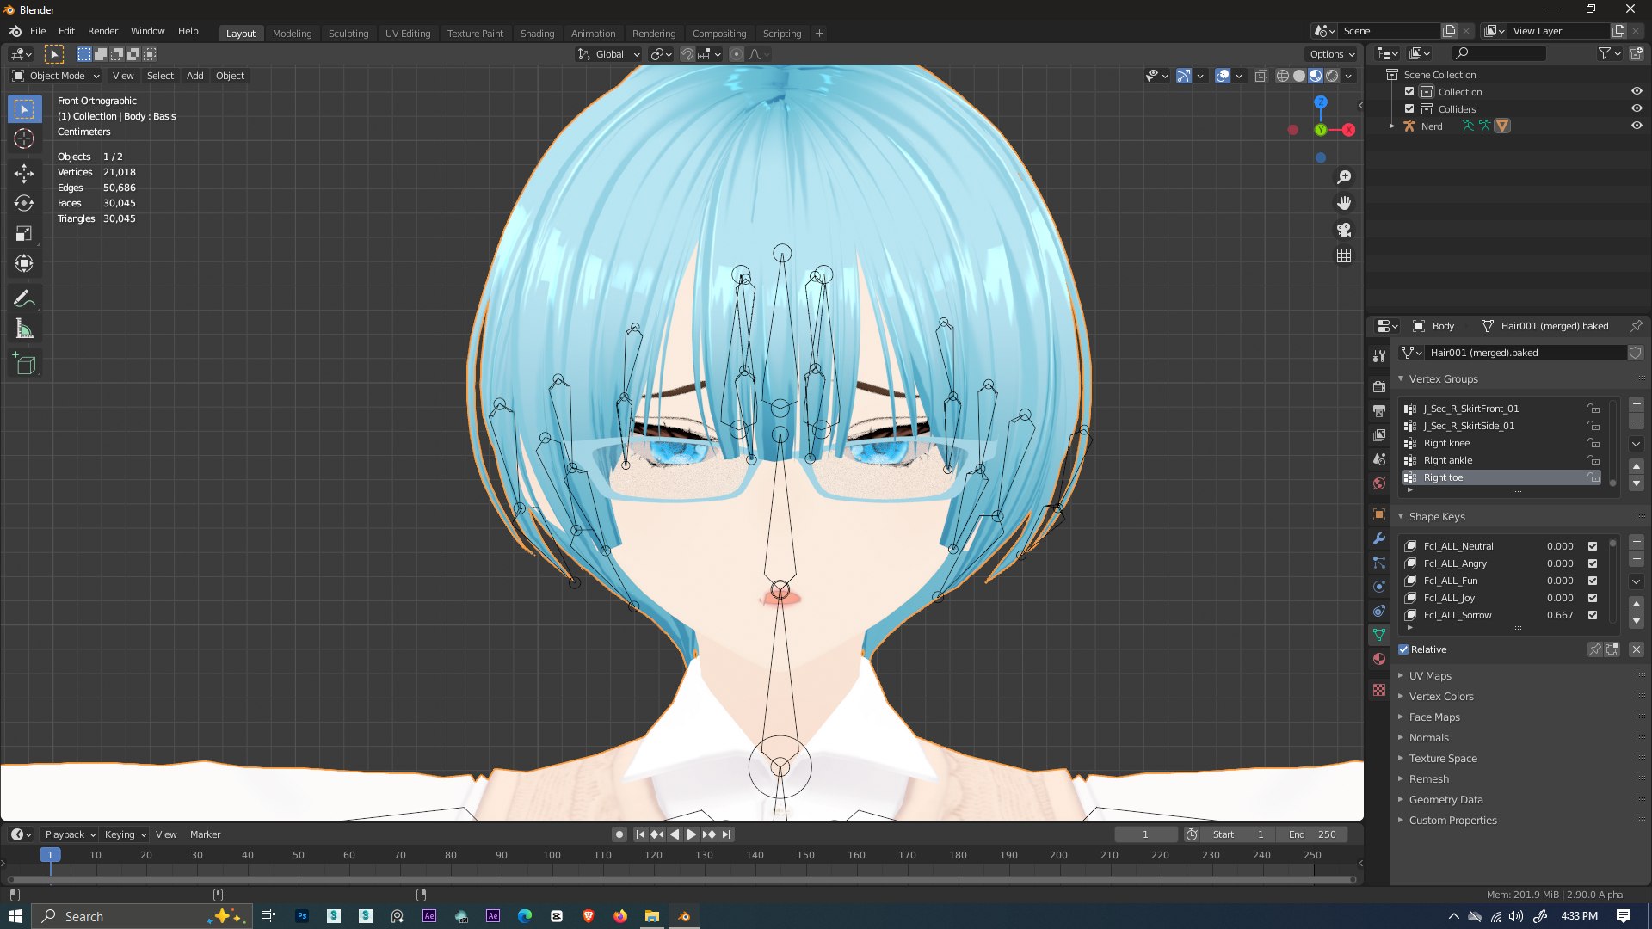1652x929 pixels.
Task: Toggle Fcl_ALL_Sorrow shape key checkbox
Action: [1593, 615]
